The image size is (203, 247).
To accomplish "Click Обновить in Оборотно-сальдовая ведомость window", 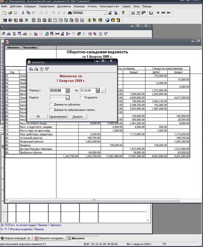I will [x=13, y=48].
